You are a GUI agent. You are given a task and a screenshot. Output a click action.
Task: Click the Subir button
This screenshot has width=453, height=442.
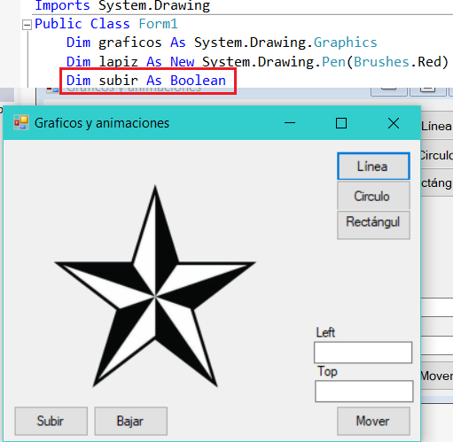[x=51, y=421]
